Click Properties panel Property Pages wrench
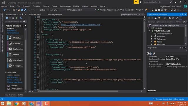188x106 pixels. point(154,53)
